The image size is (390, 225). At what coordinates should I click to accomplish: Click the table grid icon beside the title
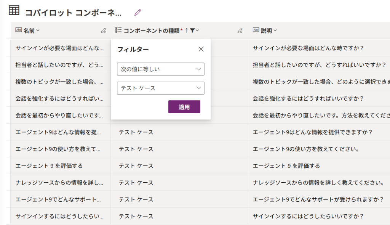[14, 11]
